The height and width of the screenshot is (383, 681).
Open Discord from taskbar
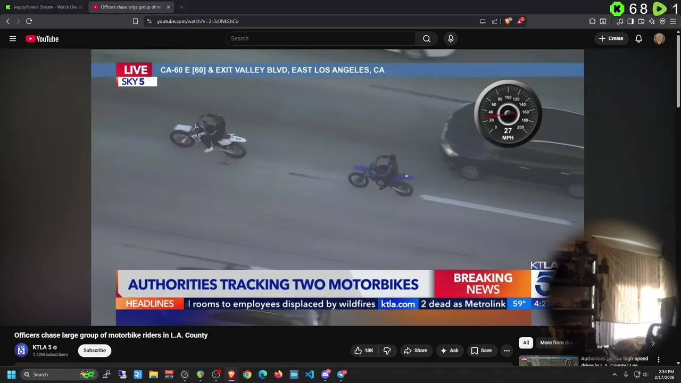click(326, 374)
